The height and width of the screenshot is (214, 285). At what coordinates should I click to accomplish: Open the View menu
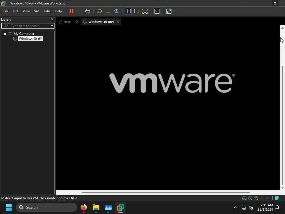[26, 11]
